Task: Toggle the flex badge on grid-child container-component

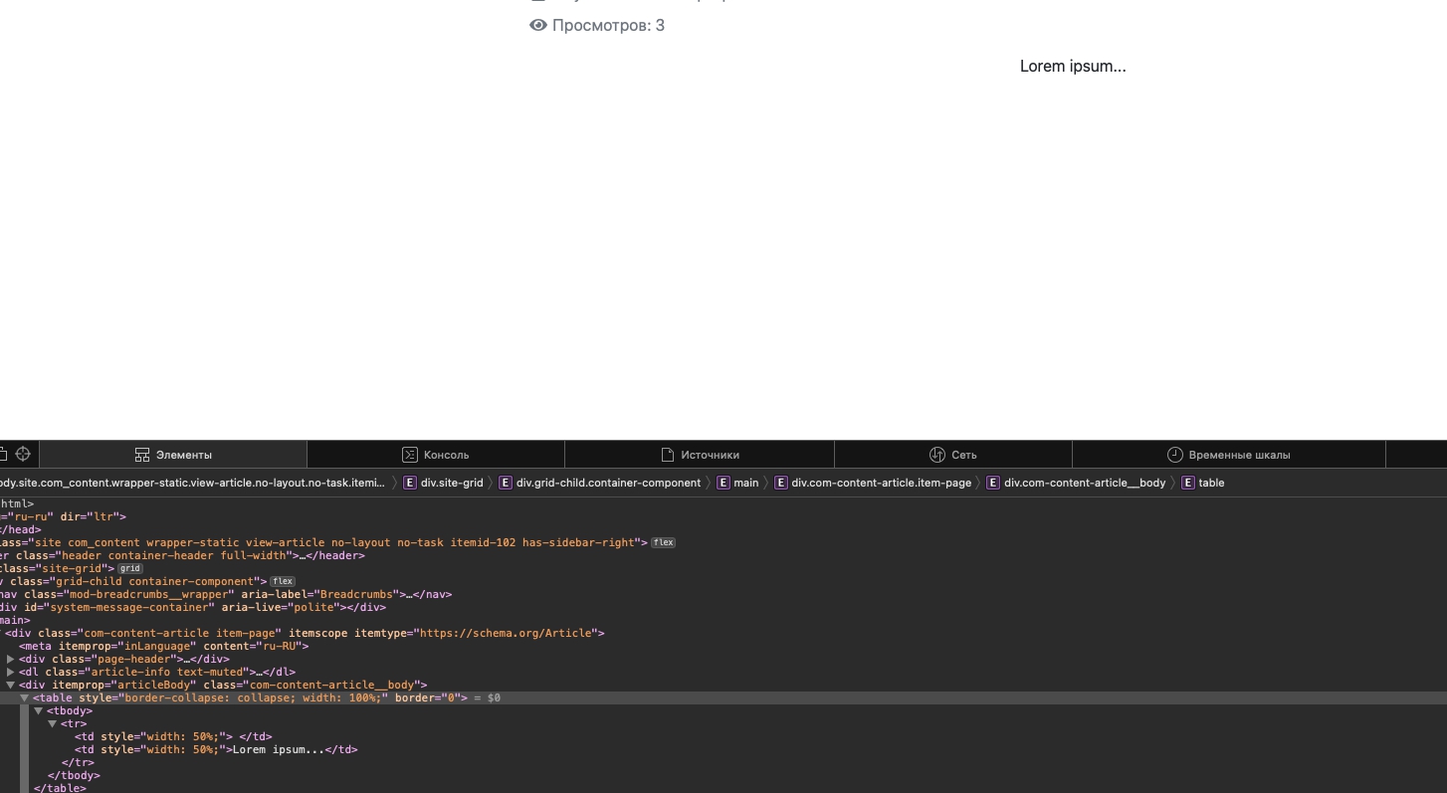Action: click(x=283, y=582)
